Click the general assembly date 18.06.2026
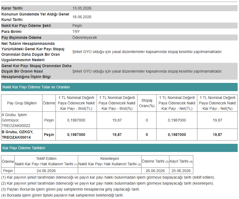This screenshot has height=199, width=239. [x=82, y=17]
